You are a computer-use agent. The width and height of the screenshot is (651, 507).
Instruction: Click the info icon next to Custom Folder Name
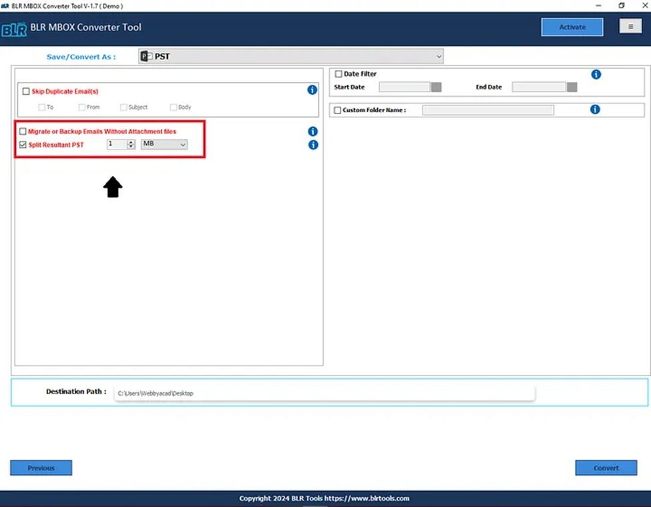click(596, 109)
